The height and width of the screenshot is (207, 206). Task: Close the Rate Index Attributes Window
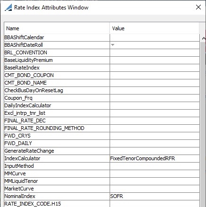tap(198, 7)
